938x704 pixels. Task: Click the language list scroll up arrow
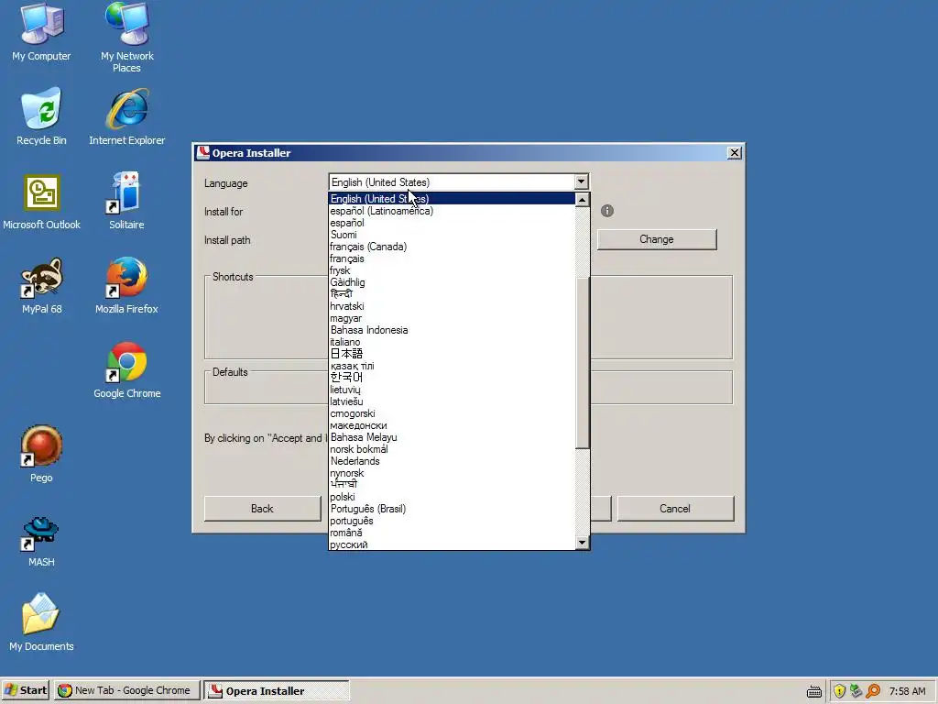point(582,199)
